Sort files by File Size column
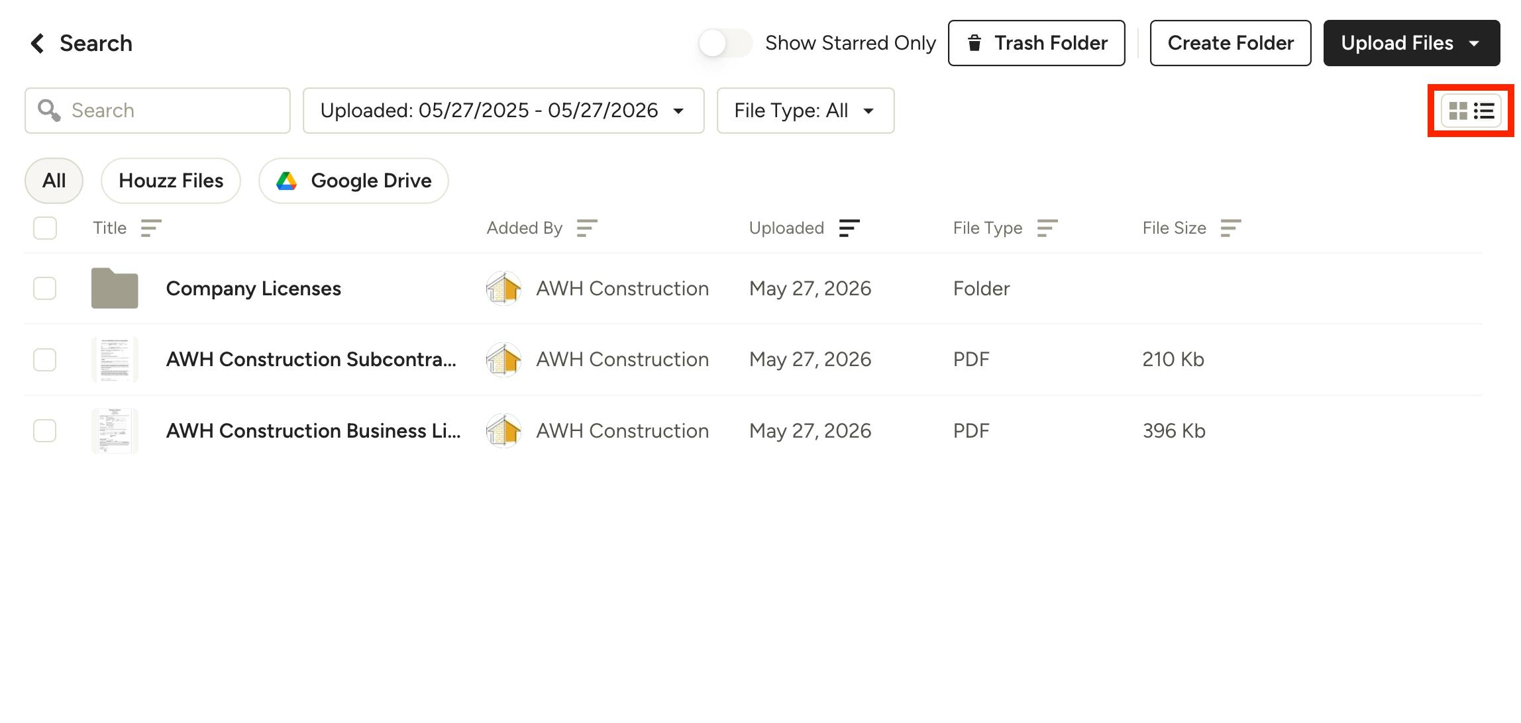Screen dimensions: 1521x723 click(x=1231, y=228)
